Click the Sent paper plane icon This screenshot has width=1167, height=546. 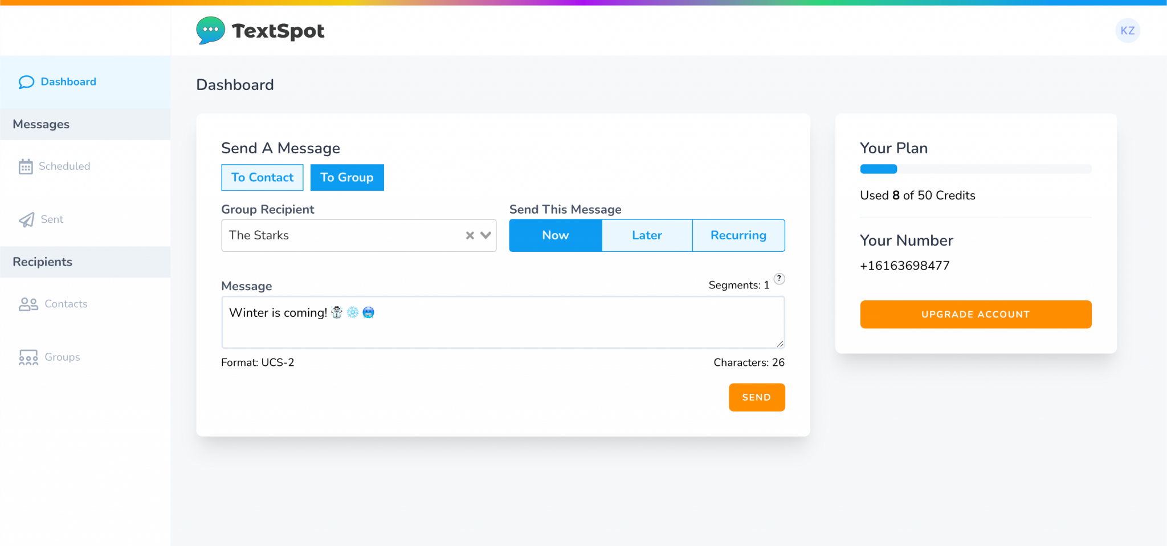26,220
